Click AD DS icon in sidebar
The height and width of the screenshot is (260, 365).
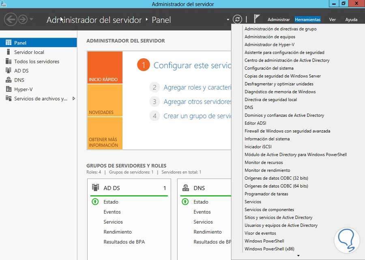[9, 70]
